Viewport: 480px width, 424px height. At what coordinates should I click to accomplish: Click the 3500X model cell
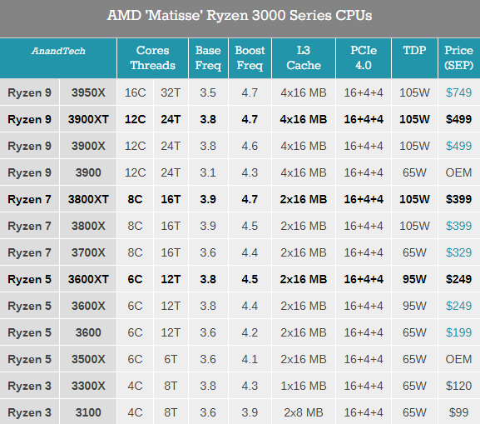88,359
